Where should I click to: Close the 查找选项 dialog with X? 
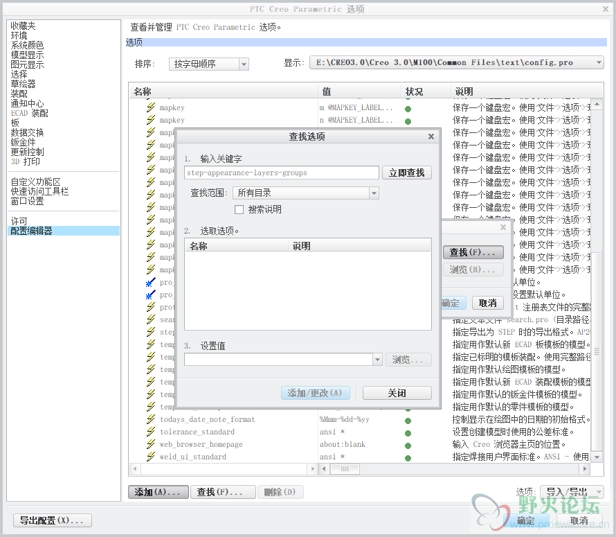(x=431, y=137)
